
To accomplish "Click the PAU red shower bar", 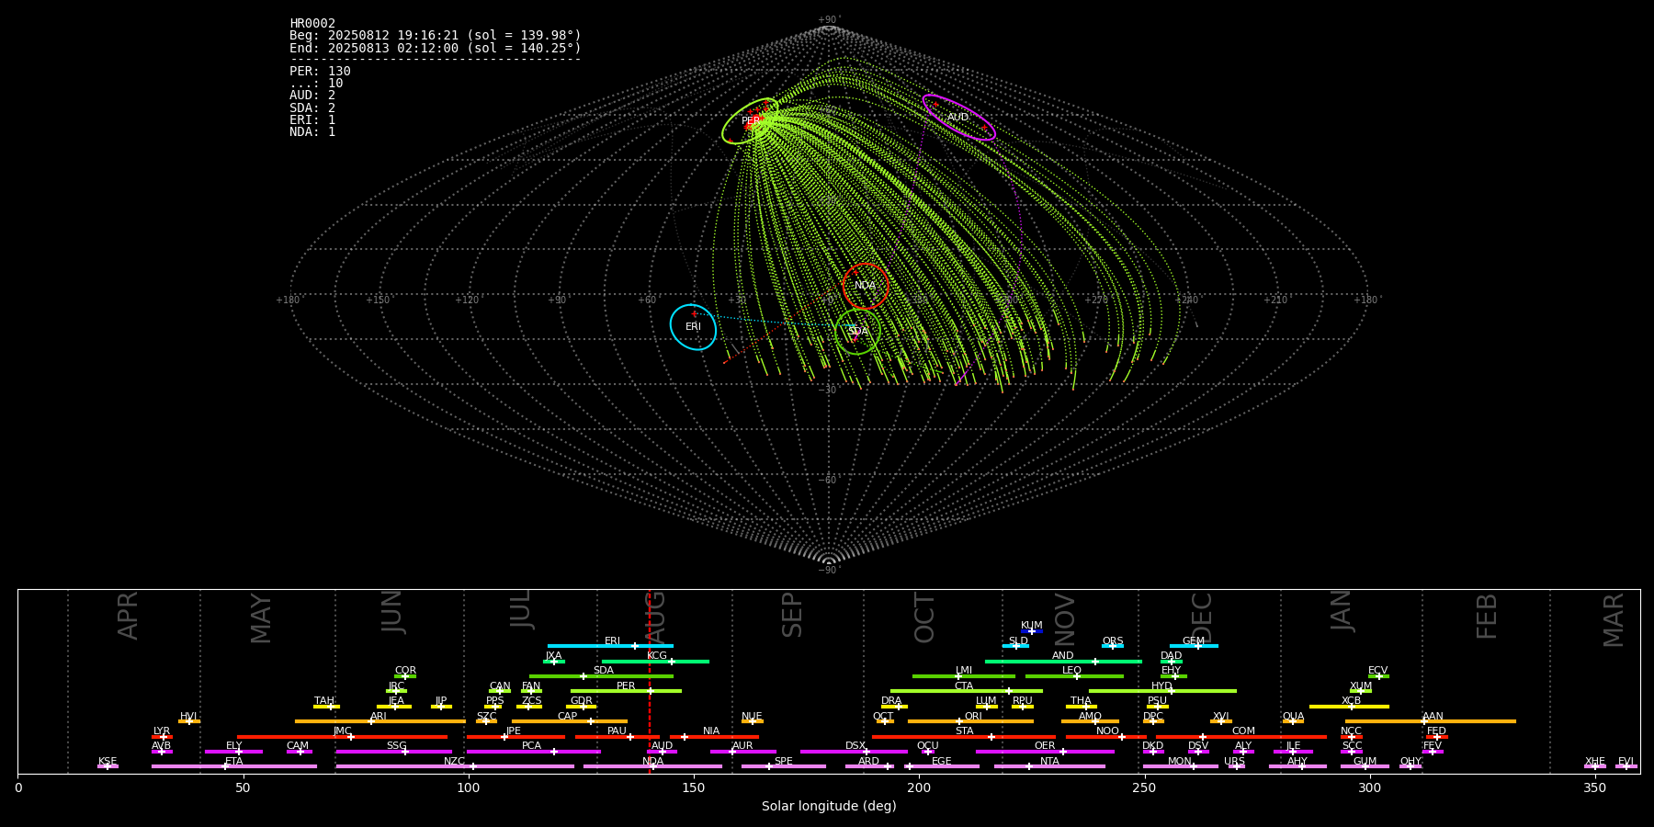I will tap(617, 737).
